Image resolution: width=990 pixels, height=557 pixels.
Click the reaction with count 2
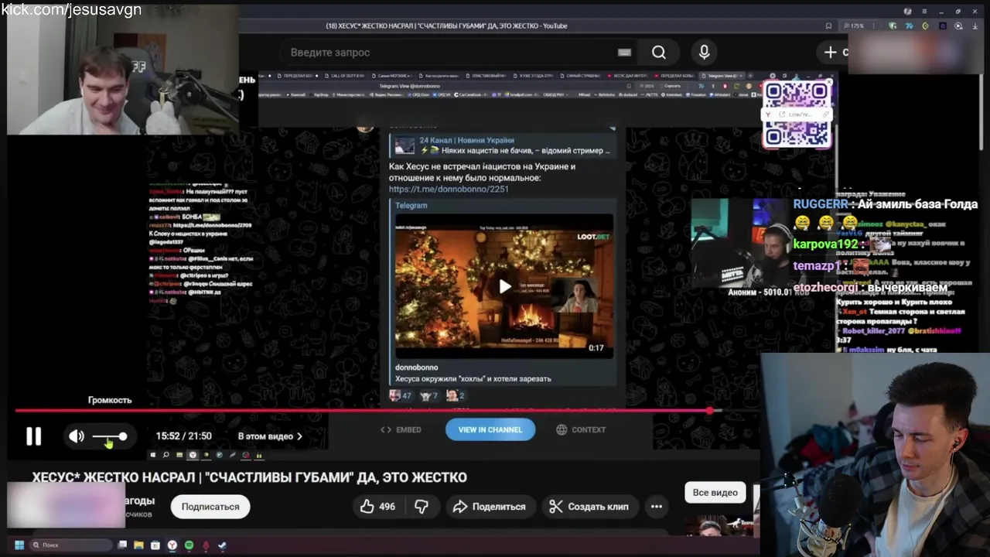(x=455, y=395)
